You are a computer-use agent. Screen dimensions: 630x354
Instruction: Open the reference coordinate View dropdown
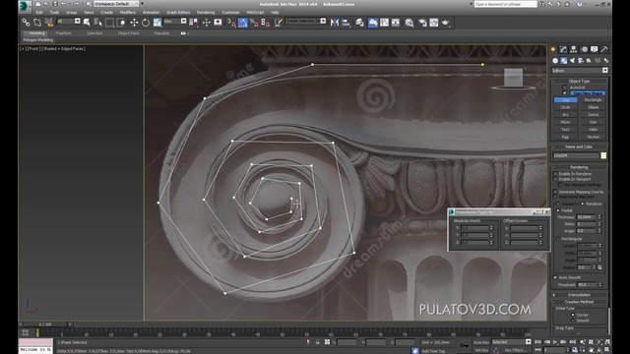click(175, 22)
